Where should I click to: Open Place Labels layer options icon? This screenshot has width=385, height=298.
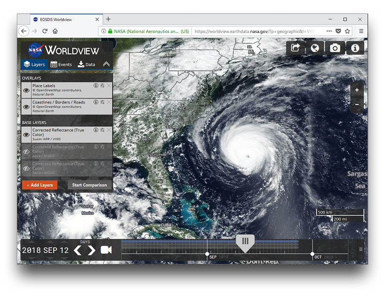(x=102, y=85)
